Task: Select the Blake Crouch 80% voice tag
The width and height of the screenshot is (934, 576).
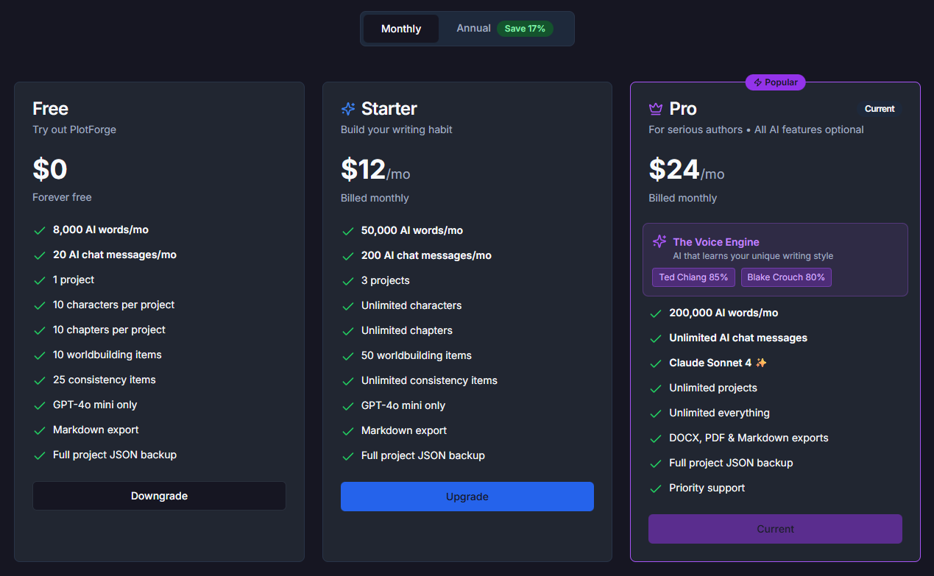Action: [x=785, y=277]
